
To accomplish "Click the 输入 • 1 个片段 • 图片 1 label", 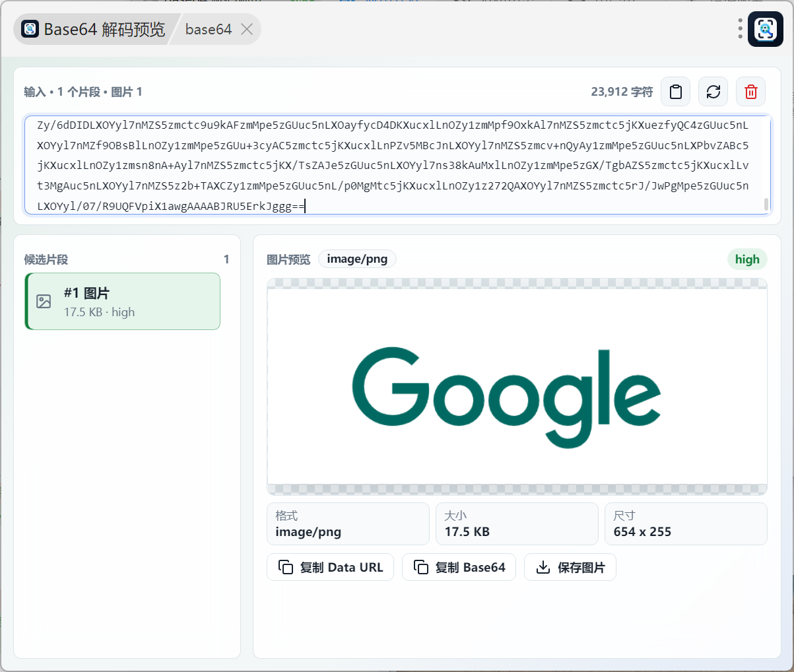I will pyautogui.click(x=83, y=92).
